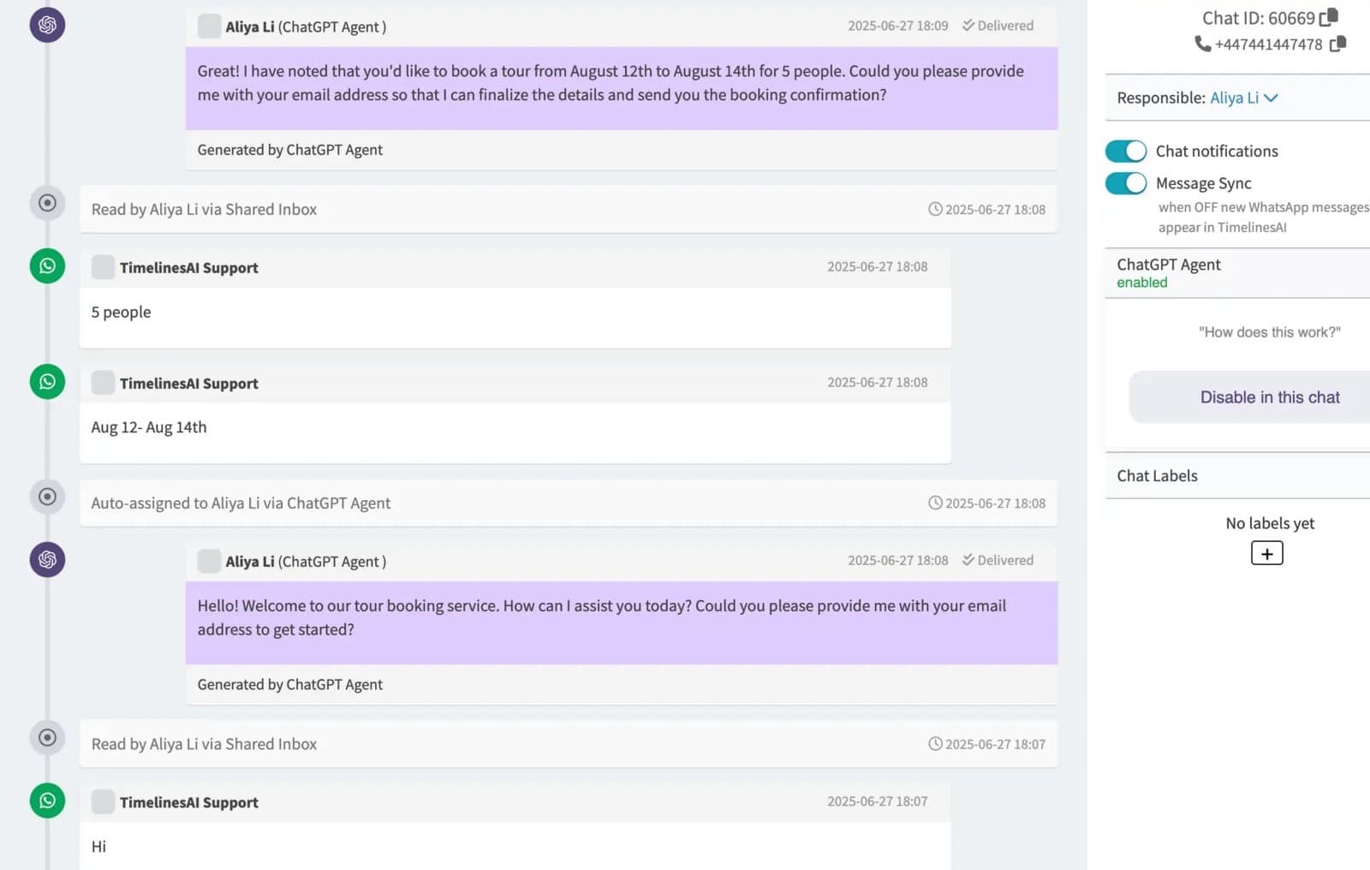
Task: Turn off Message Sync
Action: pyautogui.click(x=1124, y=182)
